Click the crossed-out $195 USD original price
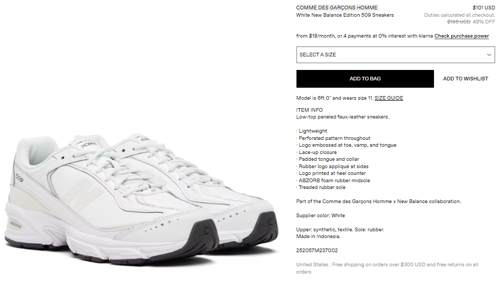Screen dimensions: 503x284 459,22
